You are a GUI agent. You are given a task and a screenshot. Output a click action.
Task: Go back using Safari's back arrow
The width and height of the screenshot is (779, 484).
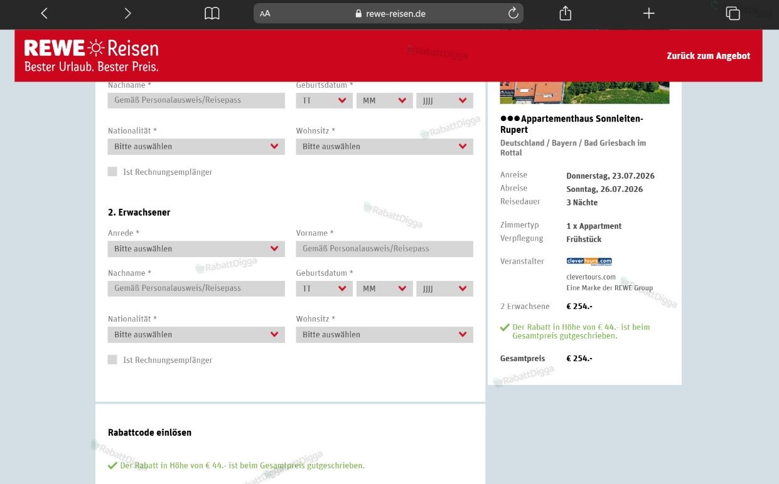tap(44, 13)
